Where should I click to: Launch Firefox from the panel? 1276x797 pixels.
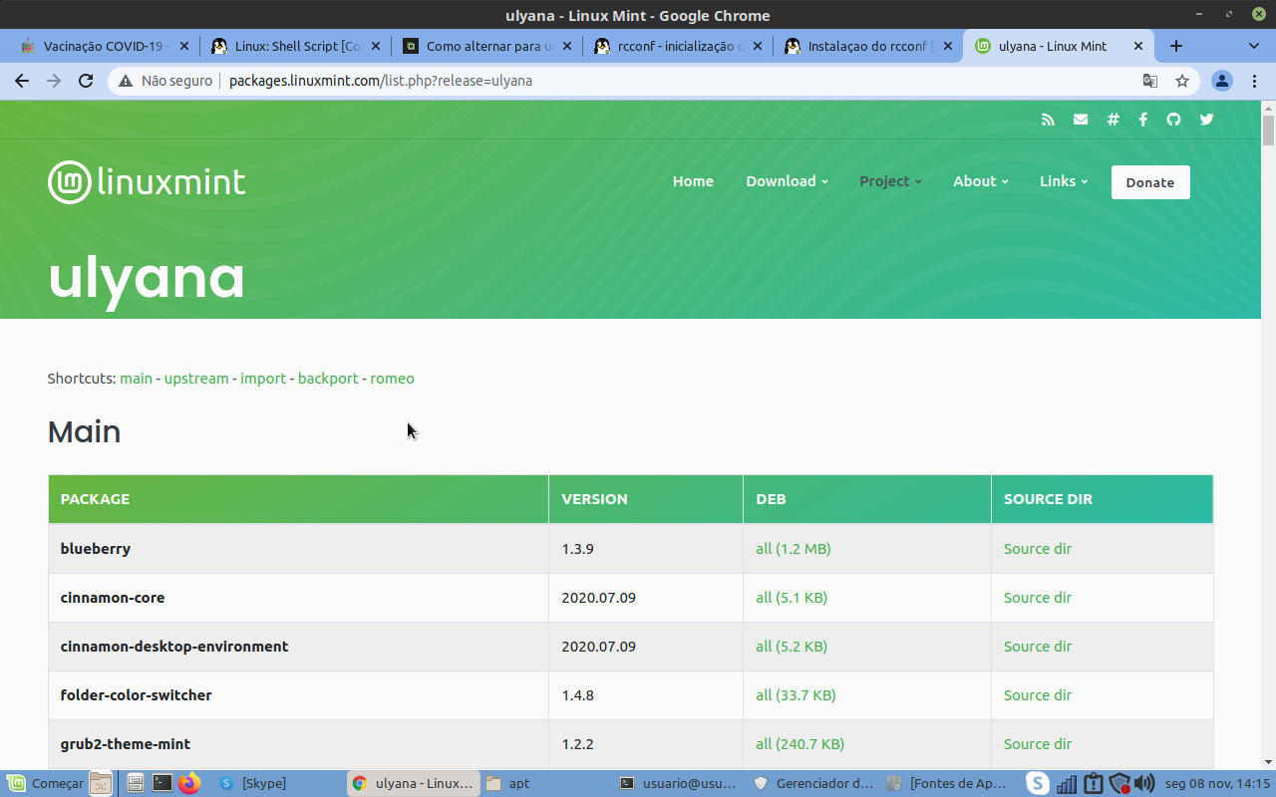189,784
